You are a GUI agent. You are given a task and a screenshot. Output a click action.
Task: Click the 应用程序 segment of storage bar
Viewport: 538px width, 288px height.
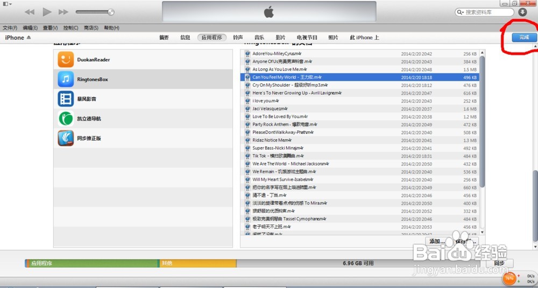pos(93,263)
